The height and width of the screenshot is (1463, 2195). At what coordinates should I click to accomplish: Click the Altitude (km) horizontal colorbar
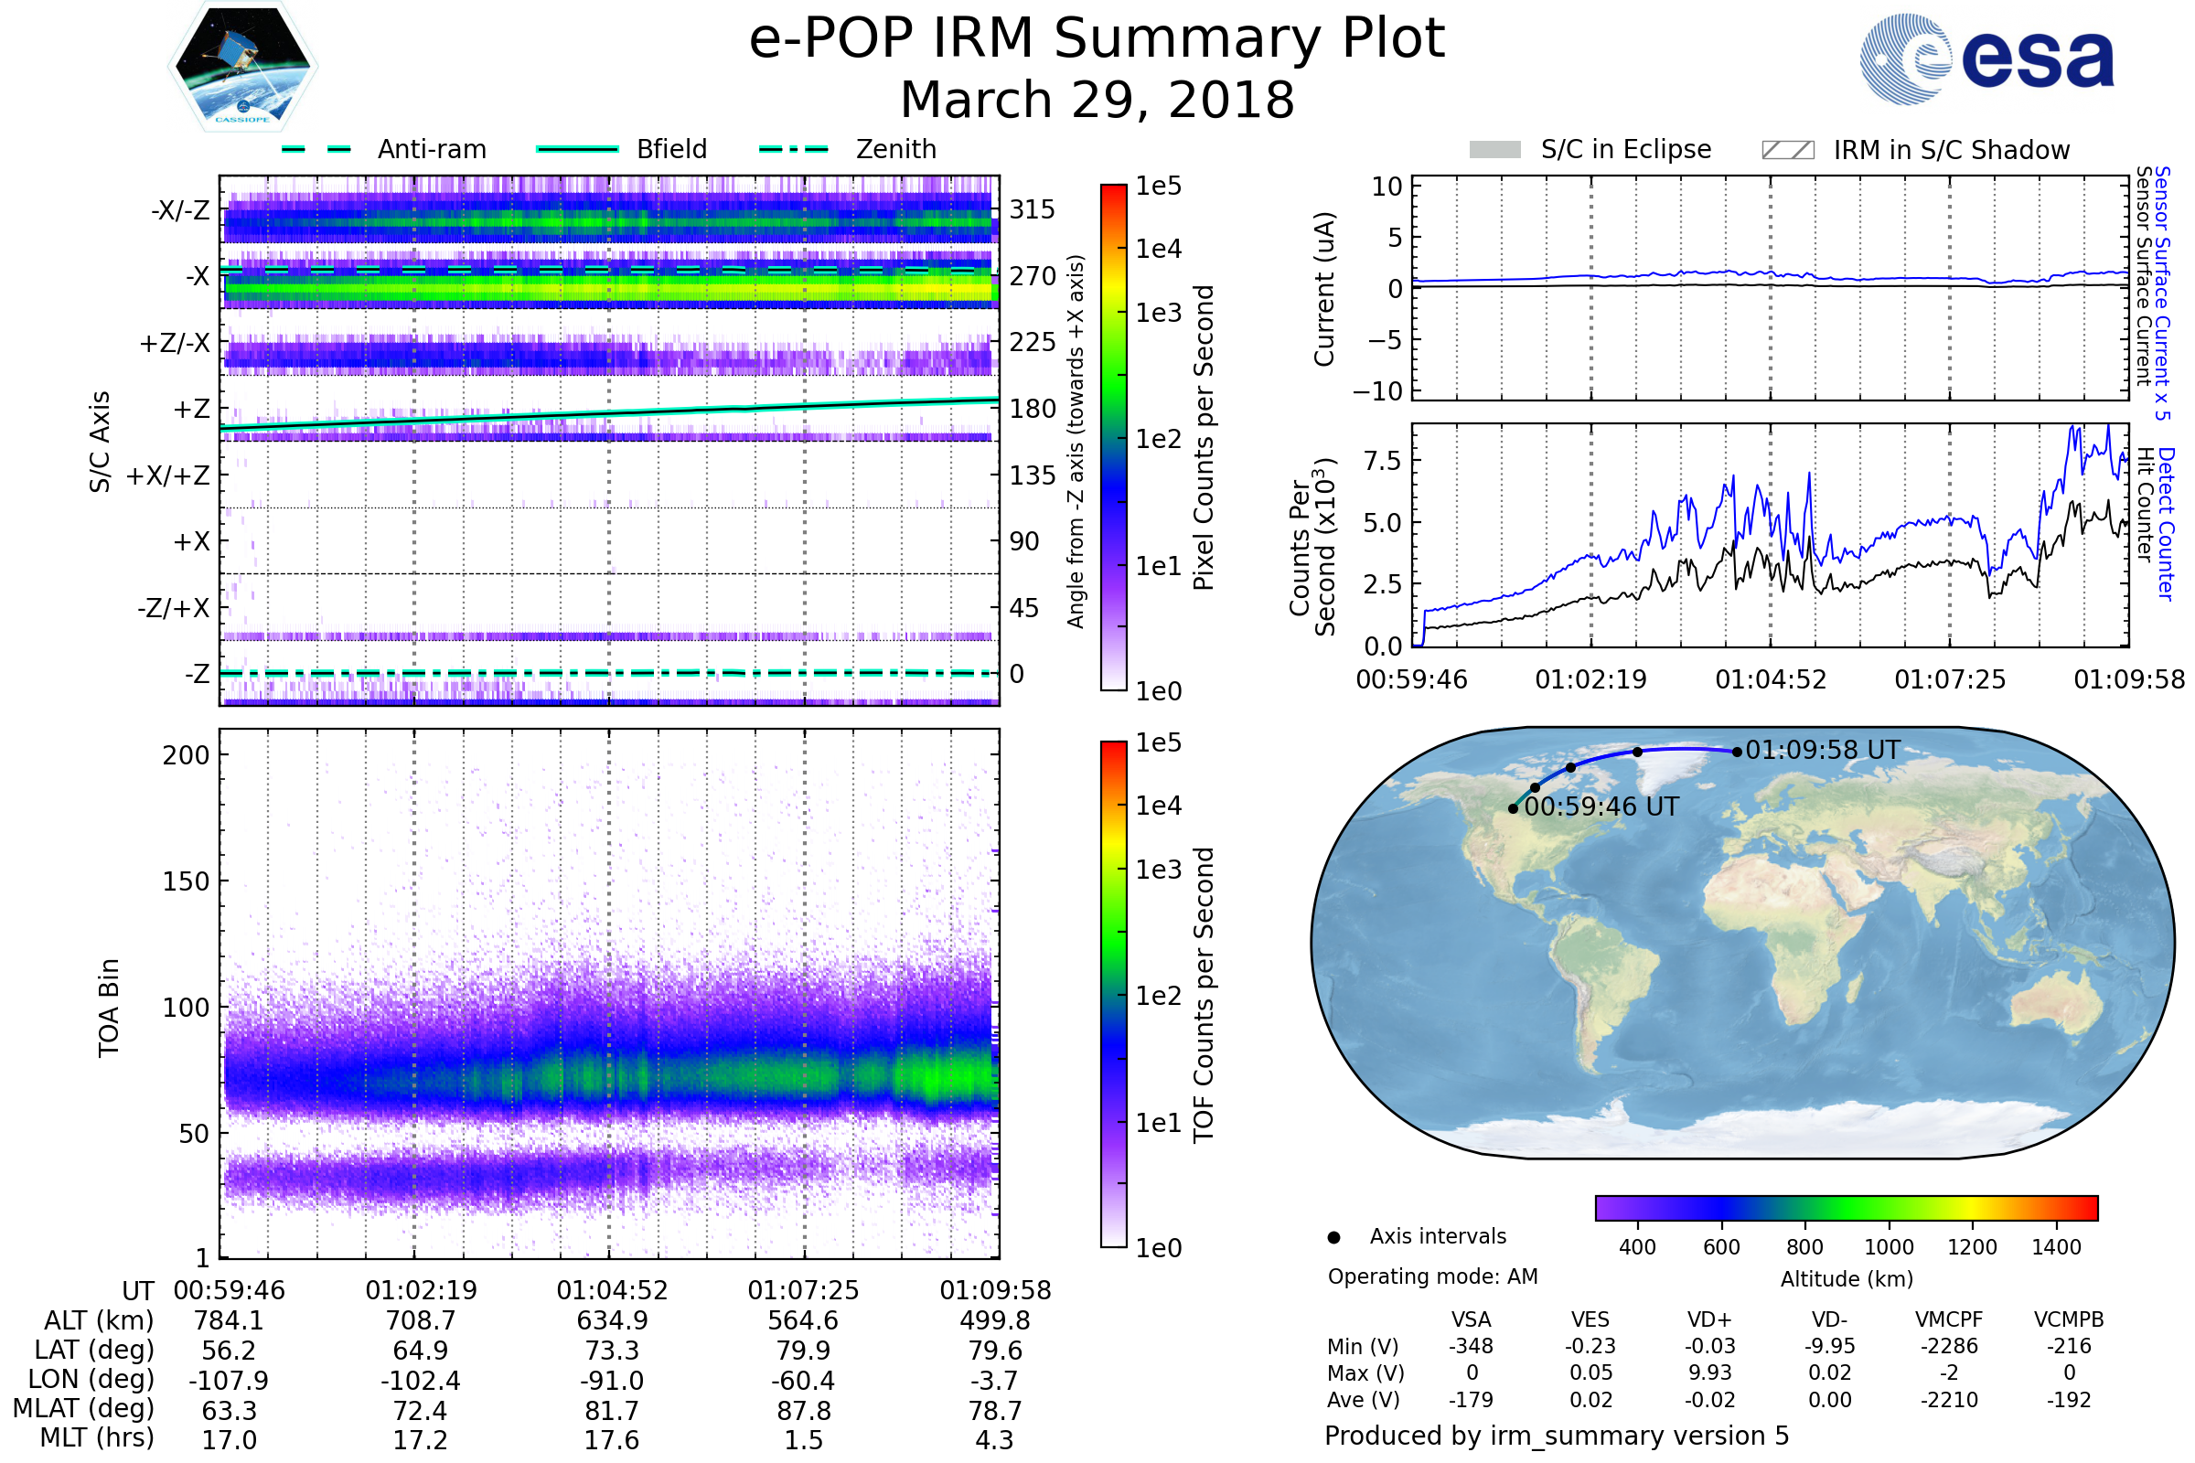(1846, 1208)
